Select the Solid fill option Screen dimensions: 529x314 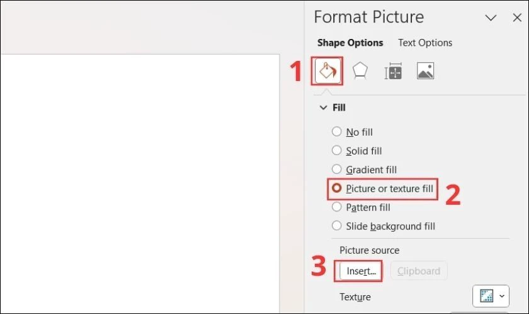coord(356,151)
